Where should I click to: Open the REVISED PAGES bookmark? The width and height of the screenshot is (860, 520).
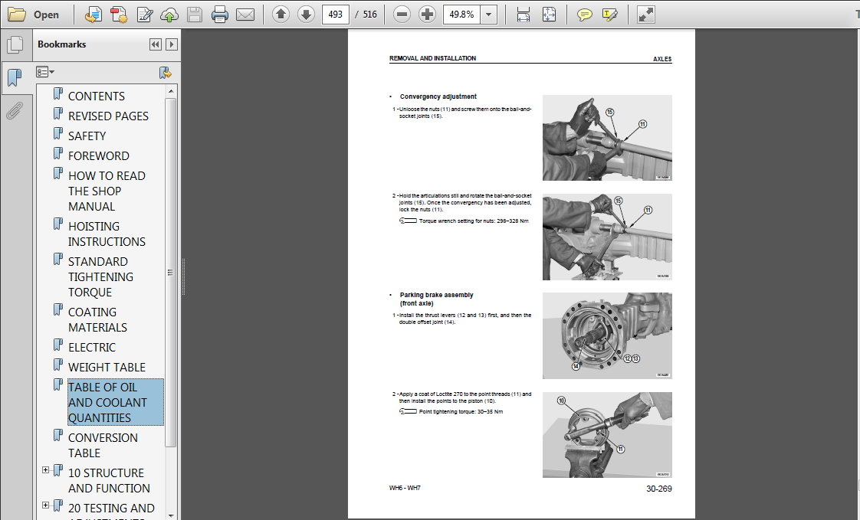point(108,116)
